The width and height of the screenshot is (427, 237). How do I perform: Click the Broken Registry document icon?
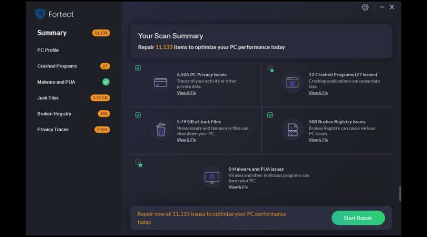292,129
